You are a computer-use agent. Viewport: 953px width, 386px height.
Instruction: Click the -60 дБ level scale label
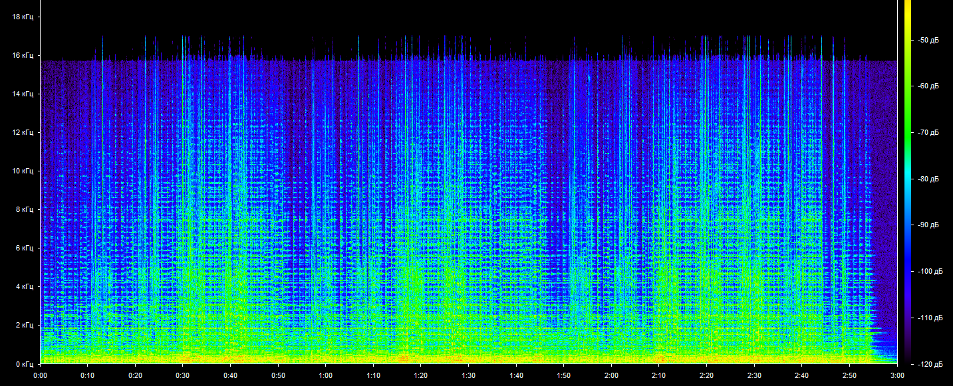click(x=928, y=86)
